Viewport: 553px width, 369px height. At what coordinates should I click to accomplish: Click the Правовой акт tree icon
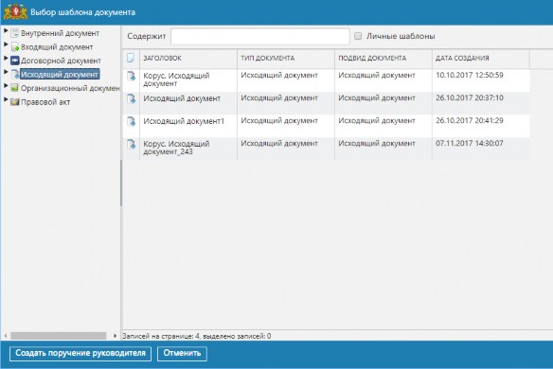[x=14, y=102]
